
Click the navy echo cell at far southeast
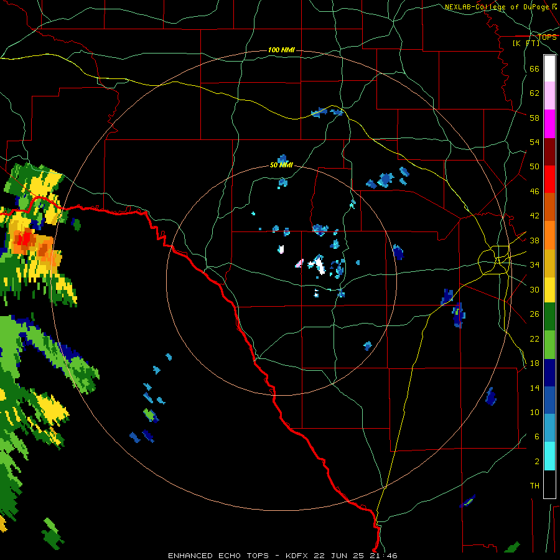491,396
